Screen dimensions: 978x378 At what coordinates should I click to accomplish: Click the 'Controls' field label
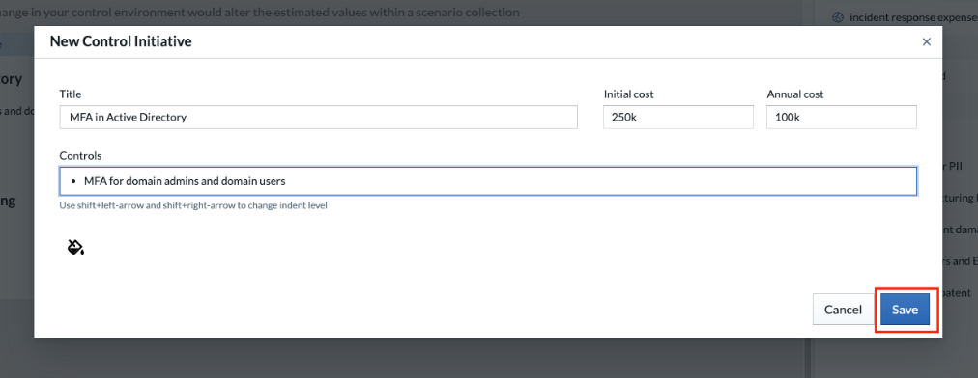pos(80,155)
